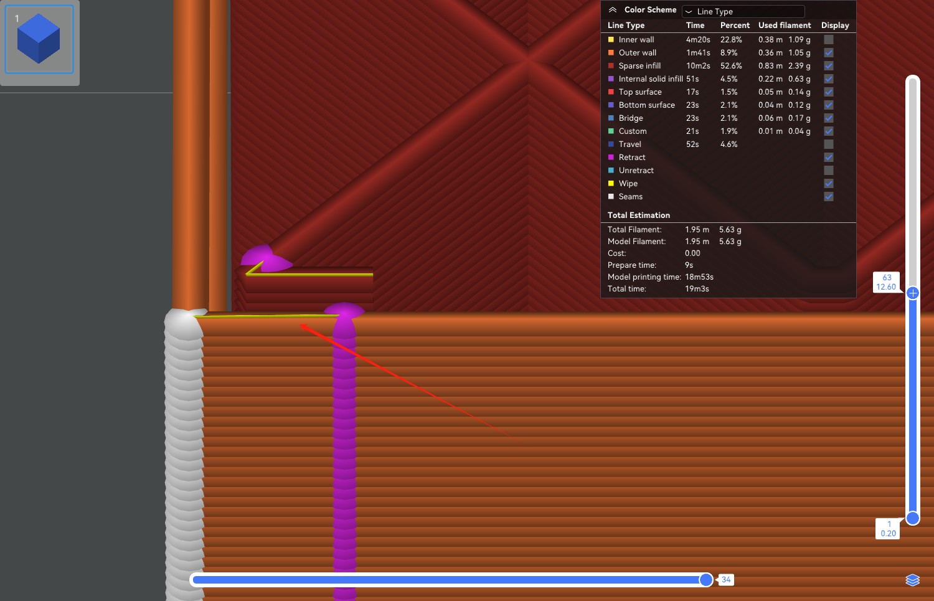Click the green Custom color square

pyautogui.click(x=611, y=131)
